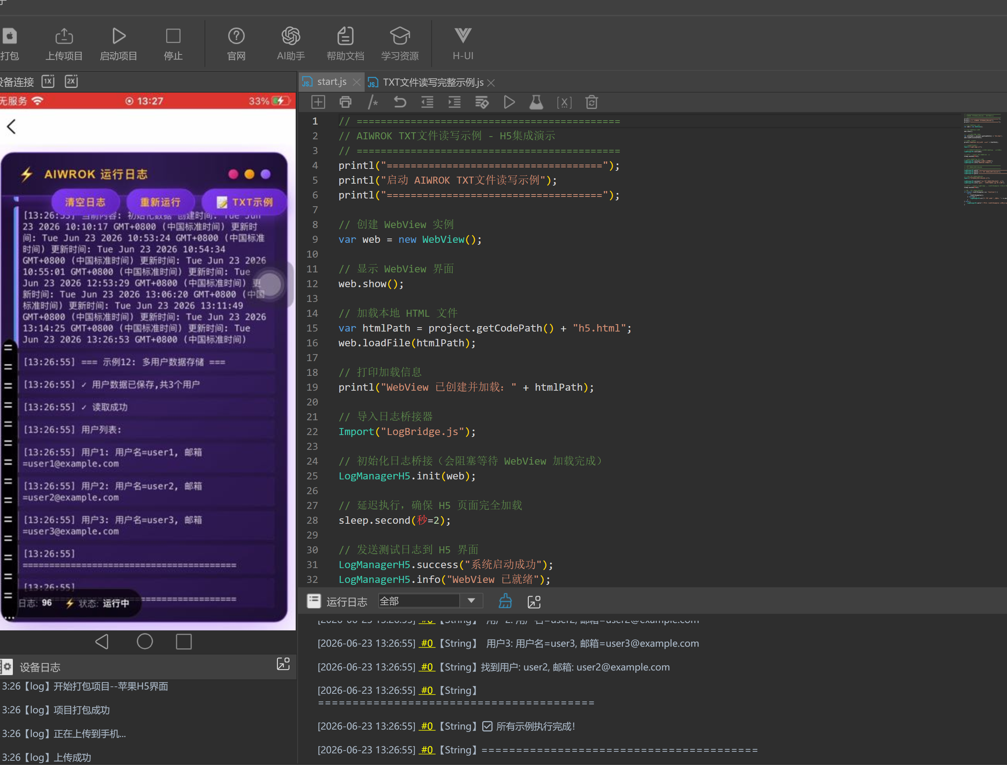Start the project with 启动项目
The width and height of the screenshot is (1007, 765).
118,44
